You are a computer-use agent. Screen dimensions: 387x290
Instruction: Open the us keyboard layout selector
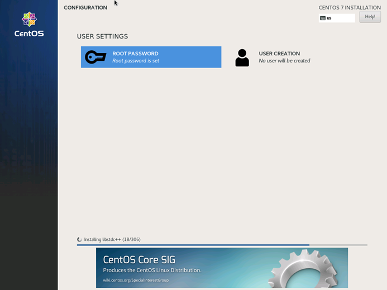pos(337,18)
